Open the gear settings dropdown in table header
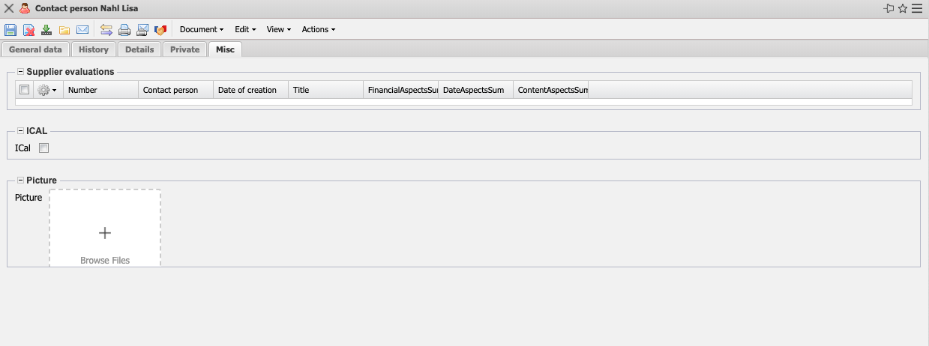 tap(46, 90)
